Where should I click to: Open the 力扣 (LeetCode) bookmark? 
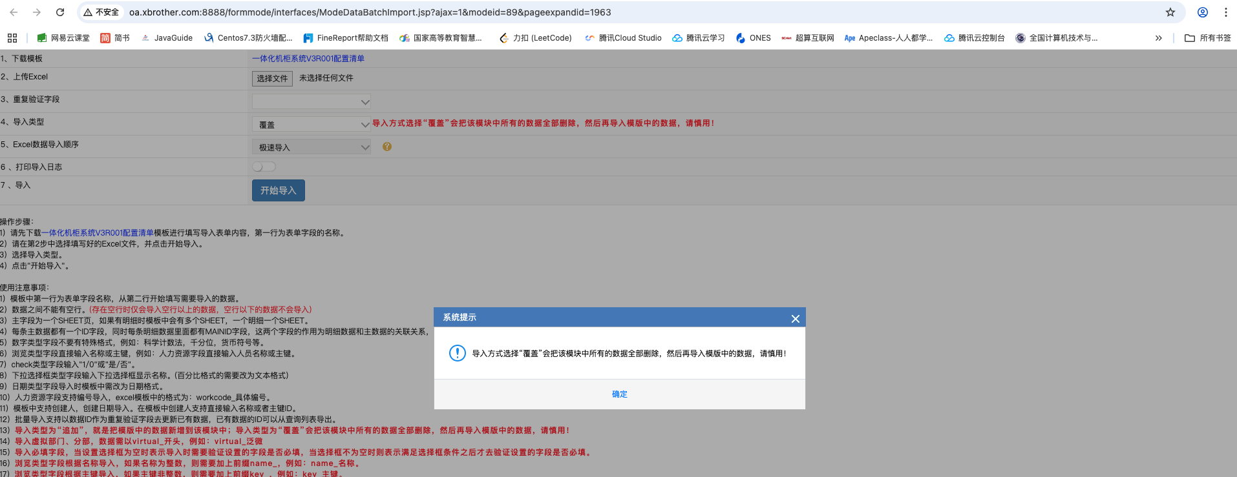point(535,38)
